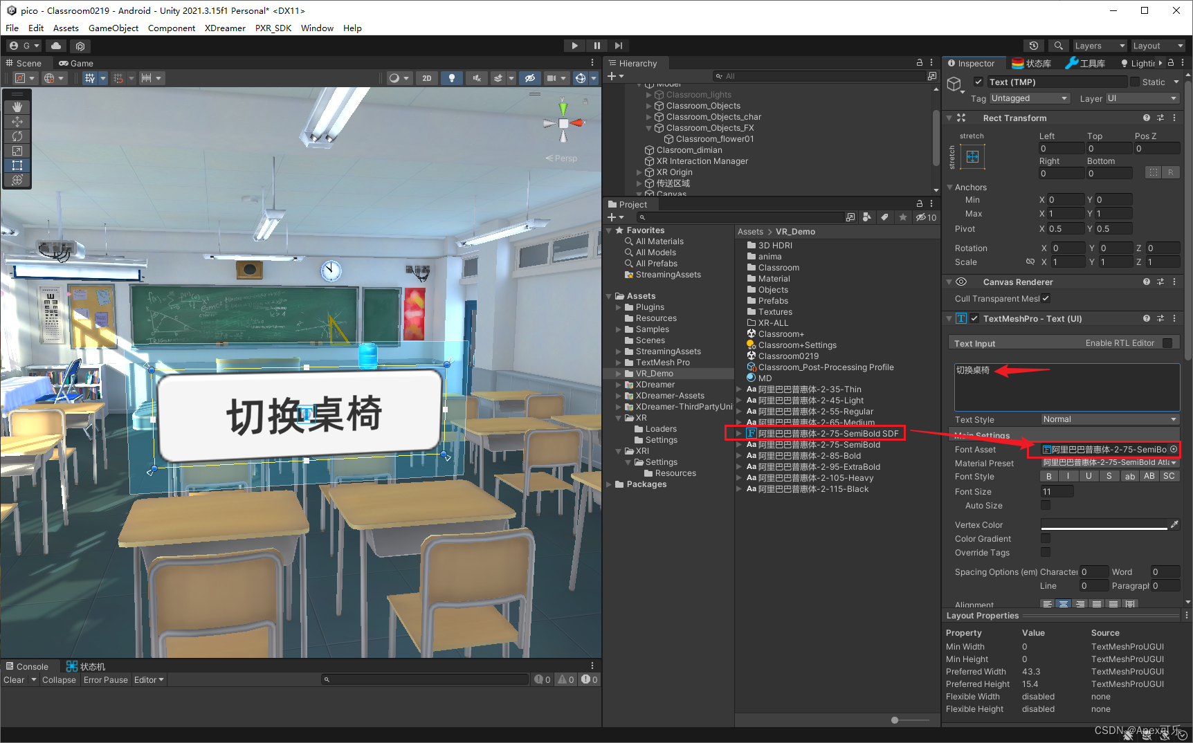The height and width of the screenshot is (743, 1193).
Task: Collapse the Rect Transform component
Action: pyautogui.click(x=950, y=118)
